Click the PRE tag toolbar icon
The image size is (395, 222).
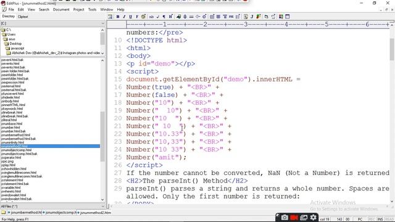click(x=231, y=17)
